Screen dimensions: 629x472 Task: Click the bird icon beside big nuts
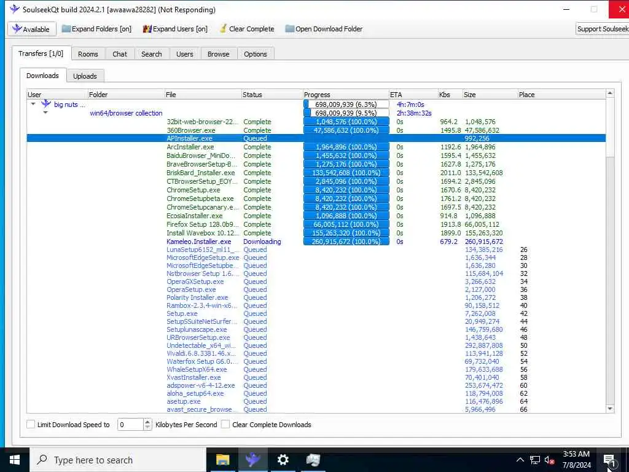pyautogui.click(x=46, y=104)
